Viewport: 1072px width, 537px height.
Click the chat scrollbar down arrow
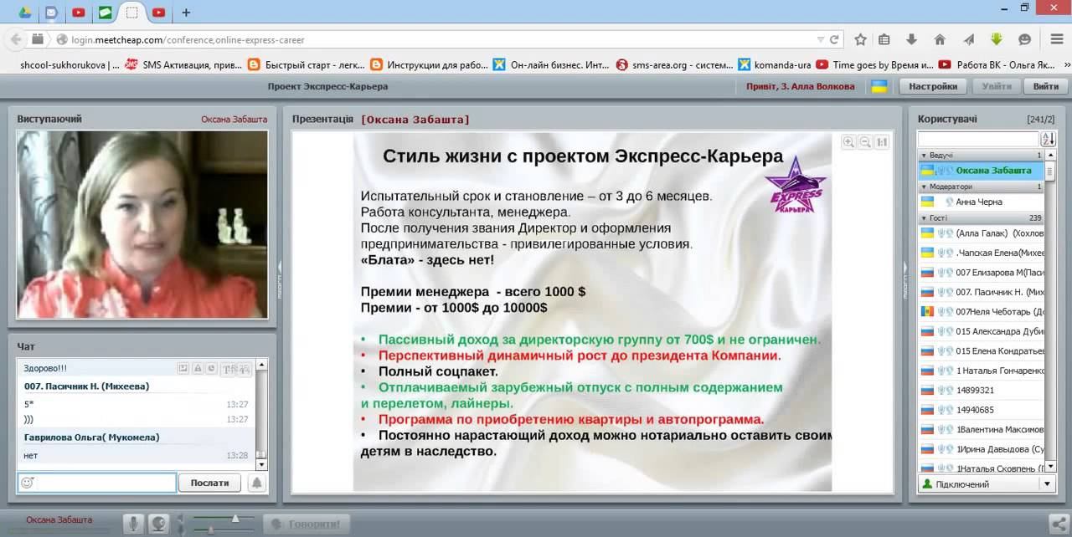pos(261,464)
